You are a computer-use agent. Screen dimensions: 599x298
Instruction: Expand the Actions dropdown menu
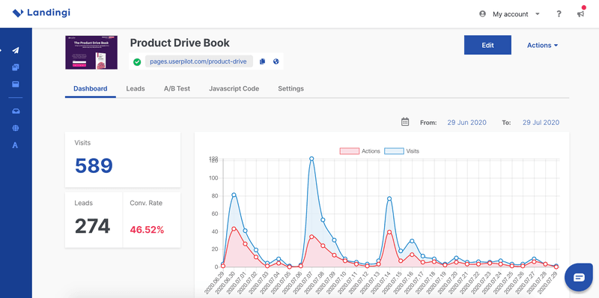tap(542, 45)
